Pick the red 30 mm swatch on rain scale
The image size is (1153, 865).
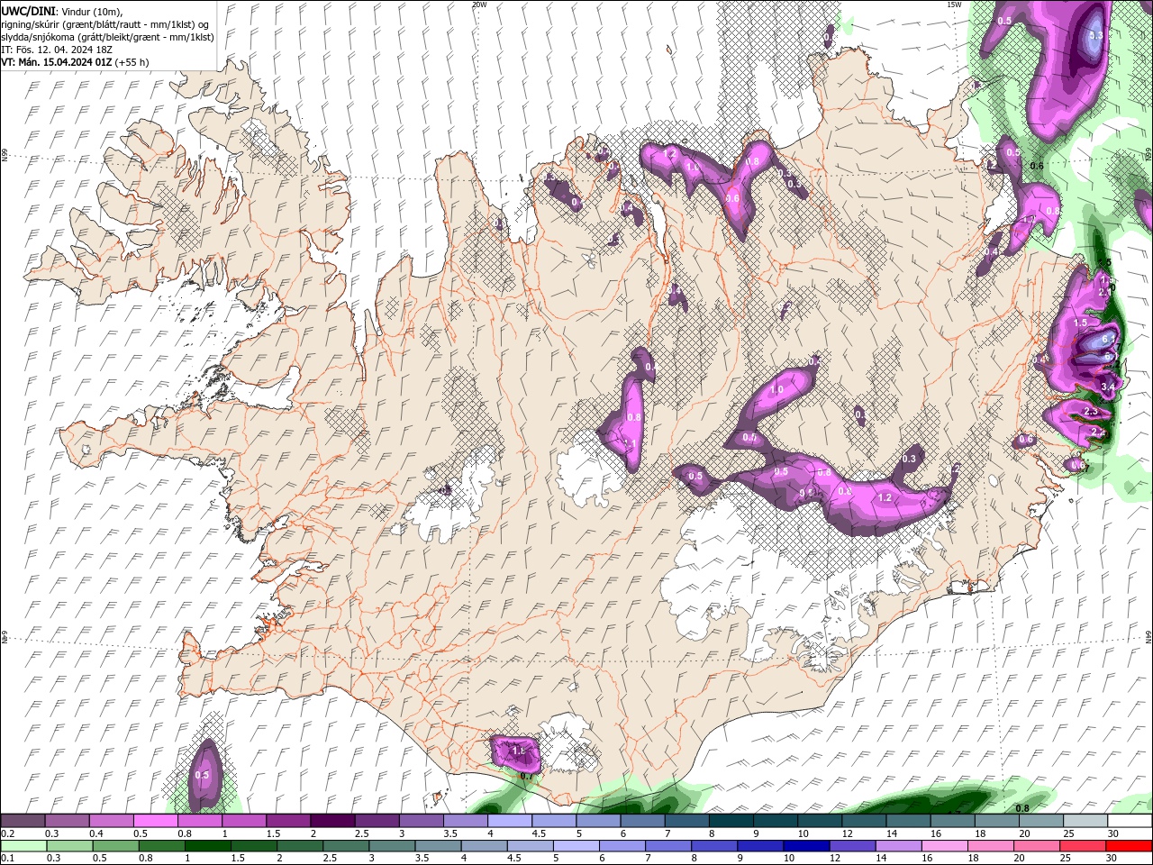tap(1127, 845)
